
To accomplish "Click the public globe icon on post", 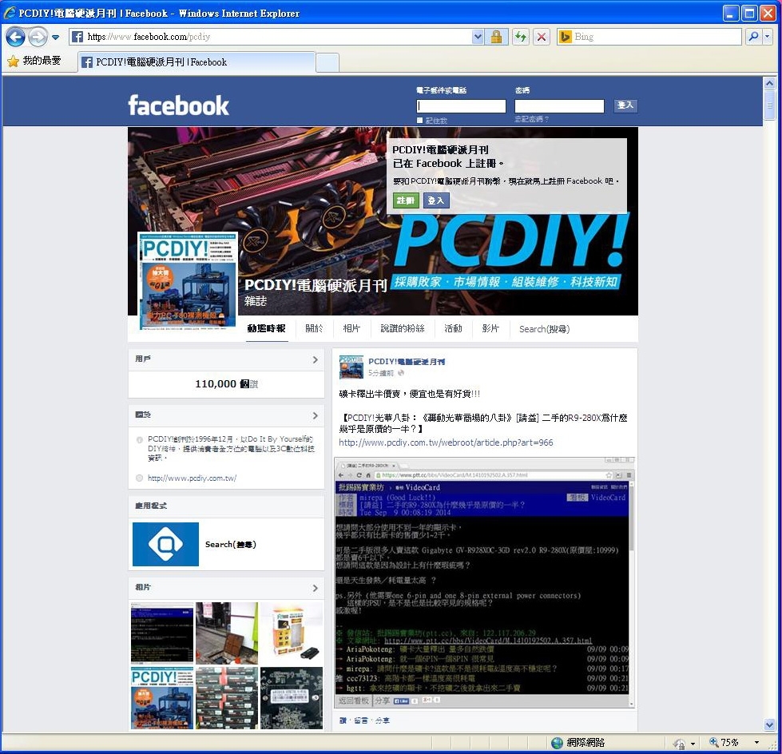I will tap(400, 373).
